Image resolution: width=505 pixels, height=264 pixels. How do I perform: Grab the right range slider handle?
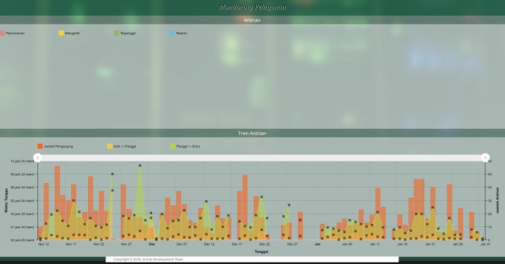pos(485,158)
